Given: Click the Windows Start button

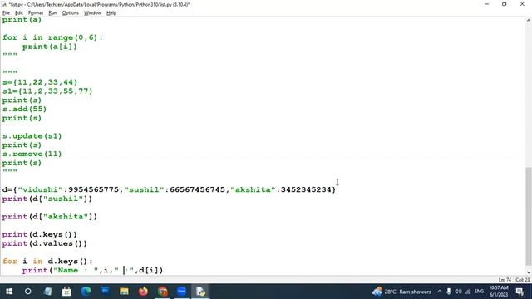Looking at the screenshot, I should pyautogui.click(x=9, y=292).
